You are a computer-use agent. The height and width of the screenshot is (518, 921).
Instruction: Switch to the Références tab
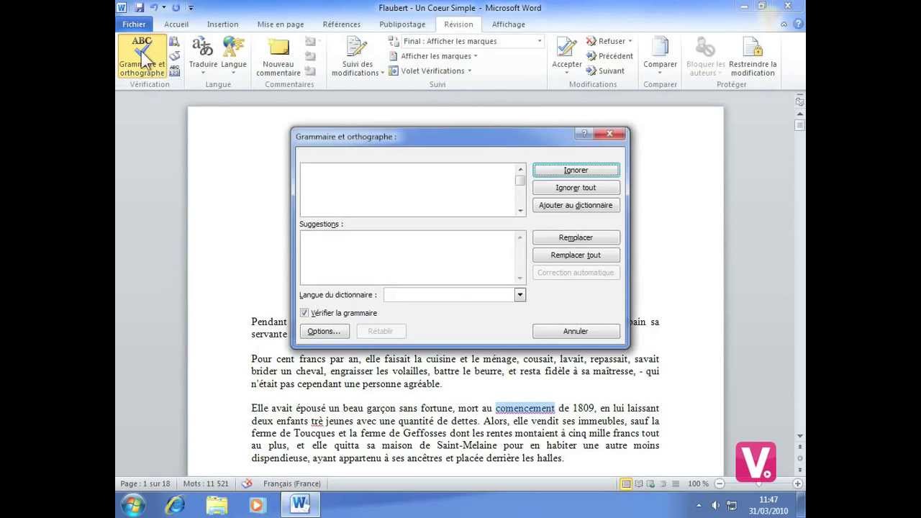click(342, 24)
